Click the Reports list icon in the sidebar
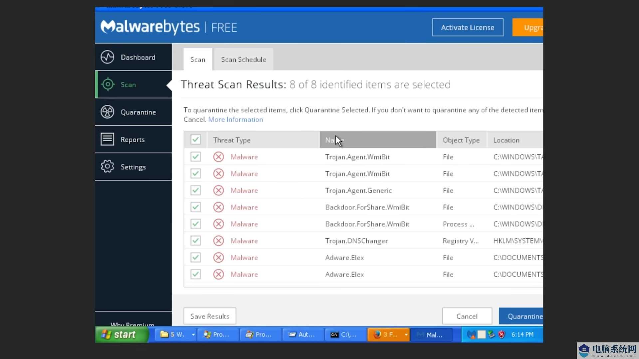639x359 pixels. pos(107,139)
